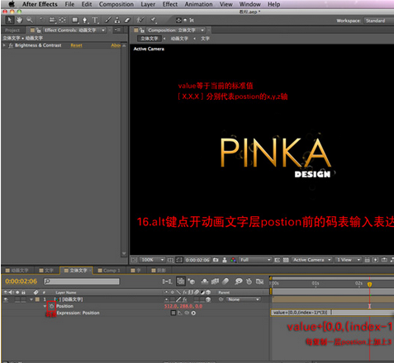Toggle lock in Effect Controls panel tab
The width and height of the screenshot is (394, 363).
[x=39, y=31]
